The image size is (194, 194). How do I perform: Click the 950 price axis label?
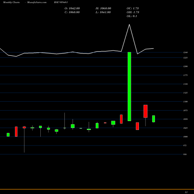185,154
